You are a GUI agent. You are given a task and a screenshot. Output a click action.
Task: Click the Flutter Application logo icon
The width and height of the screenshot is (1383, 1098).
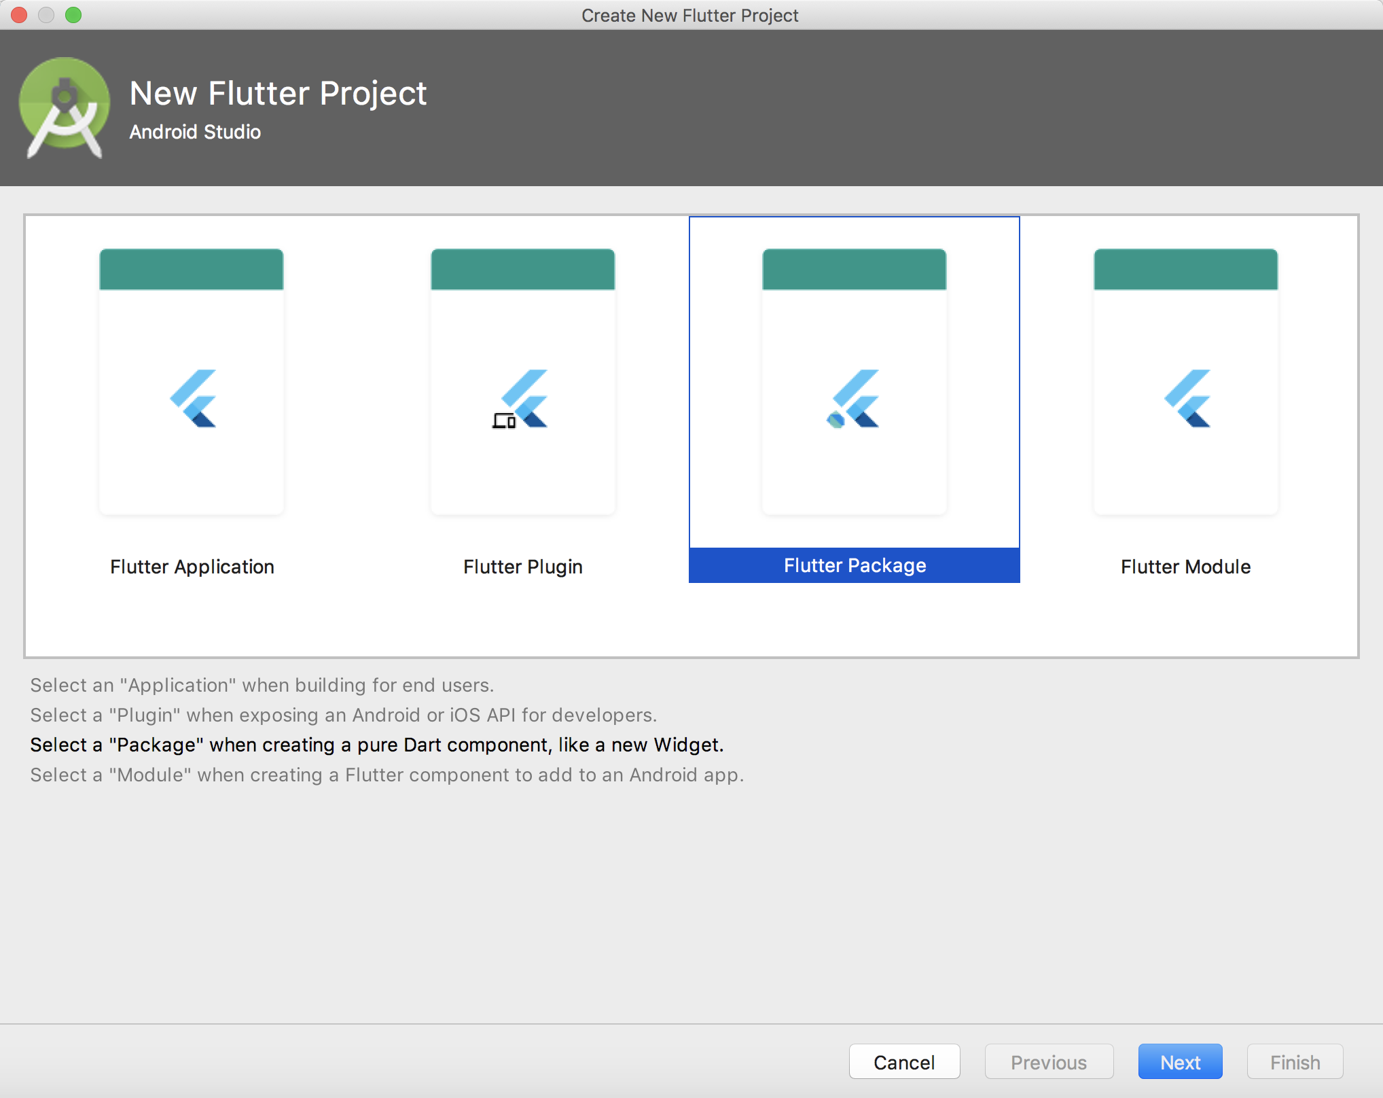point(193,399)
